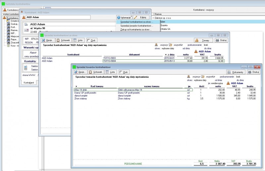Click the envelope address icon in Kontrahent window

coord(26,30)
